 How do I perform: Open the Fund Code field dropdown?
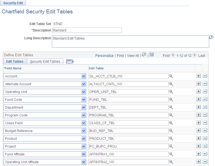tap(83, 100)
